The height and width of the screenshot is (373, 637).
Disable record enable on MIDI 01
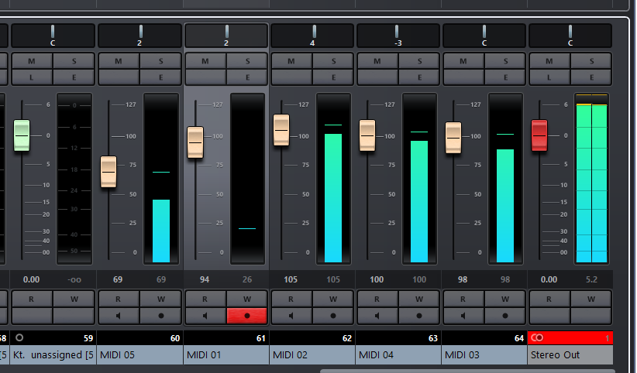tap(247, 315)
